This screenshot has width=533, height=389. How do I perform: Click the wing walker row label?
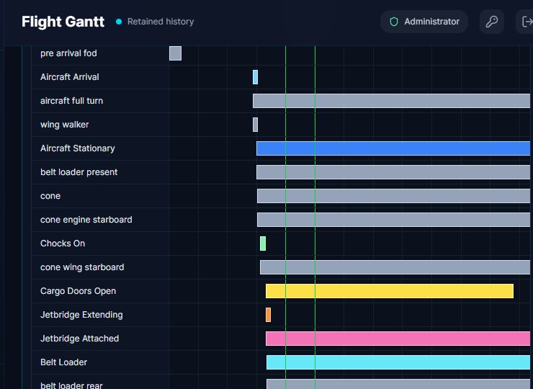(65, 125)
